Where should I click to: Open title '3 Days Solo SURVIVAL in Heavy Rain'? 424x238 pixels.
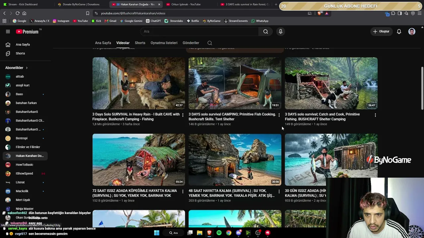136,117
